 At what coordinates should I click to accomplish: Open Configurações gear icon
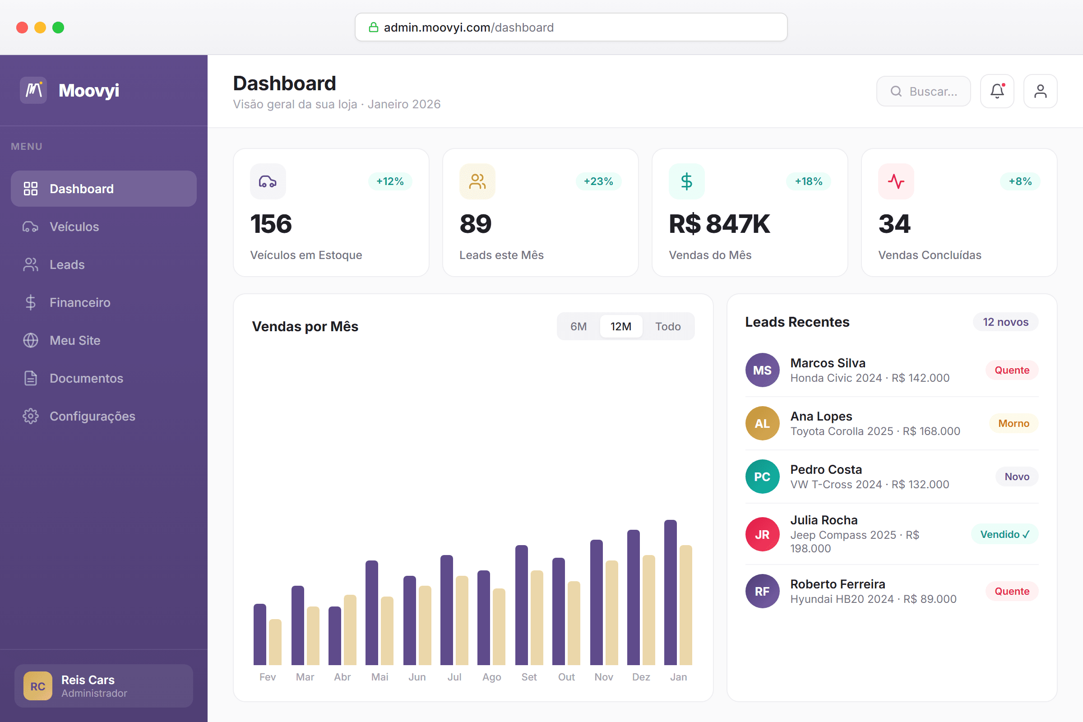[x=30, y=416]
